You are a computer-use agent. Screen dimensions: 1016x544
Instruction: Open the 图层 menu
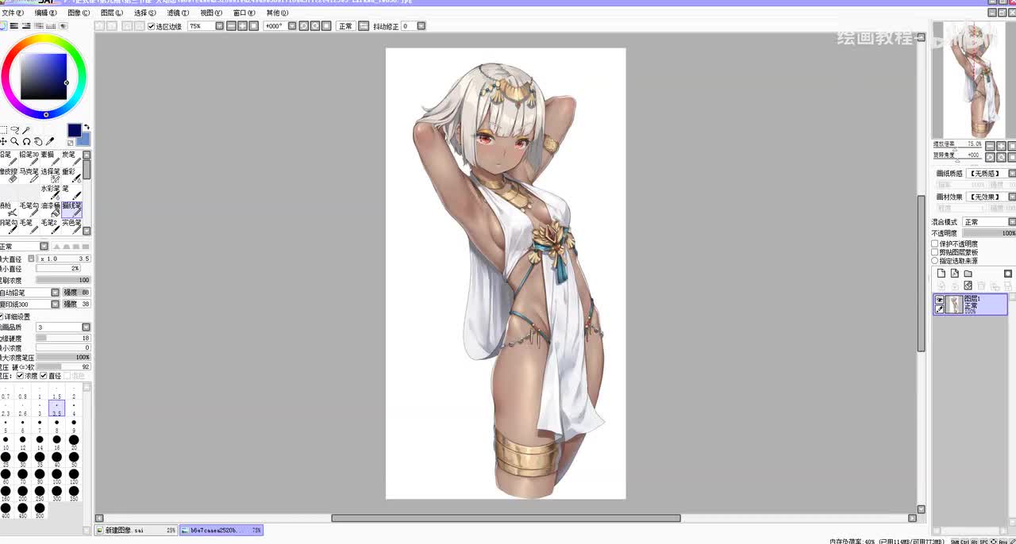[112, 13]
